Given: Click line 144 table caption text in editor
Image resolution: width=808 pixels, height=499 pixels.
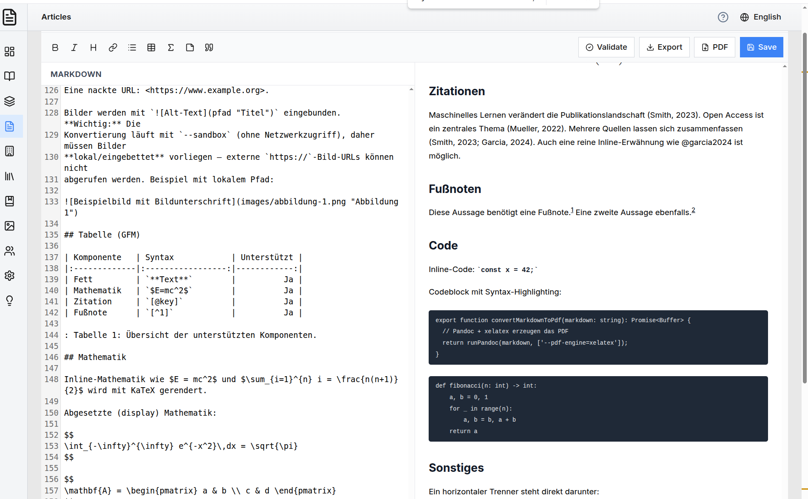Looking at the screenshot, I should coord(191,335).
